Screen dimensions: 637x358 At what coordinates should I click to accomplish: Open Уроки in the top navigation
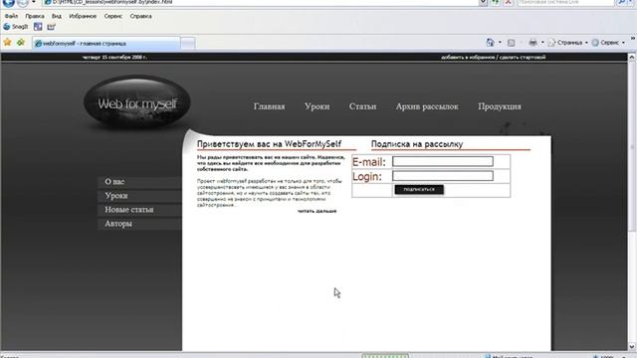tap(317, 106)
